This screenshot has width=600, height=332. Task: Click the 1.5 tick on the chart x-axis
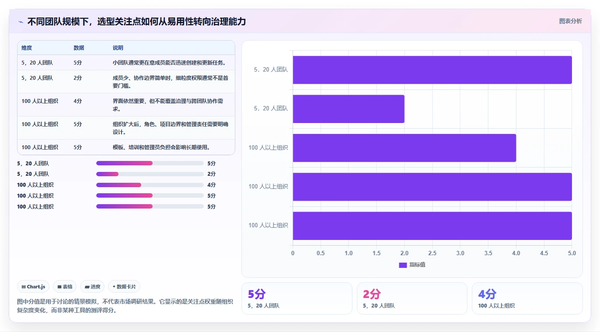coord(377,253)
